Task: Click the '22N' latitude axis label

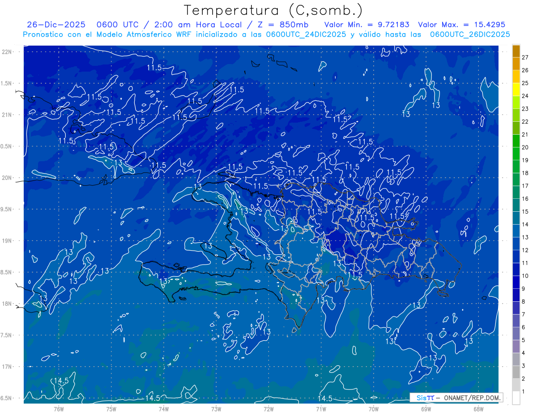Action: point(7,51)
